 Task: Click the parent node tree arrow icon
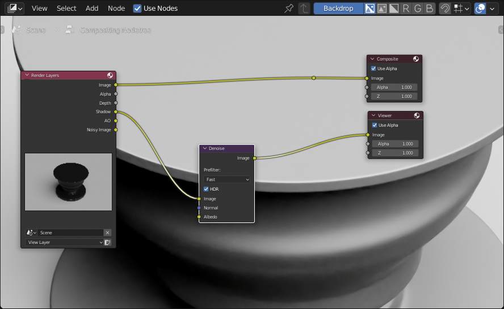pos(304,8)
